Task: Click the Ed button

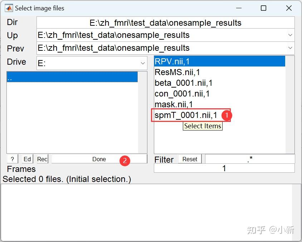Action: (27, 159)
